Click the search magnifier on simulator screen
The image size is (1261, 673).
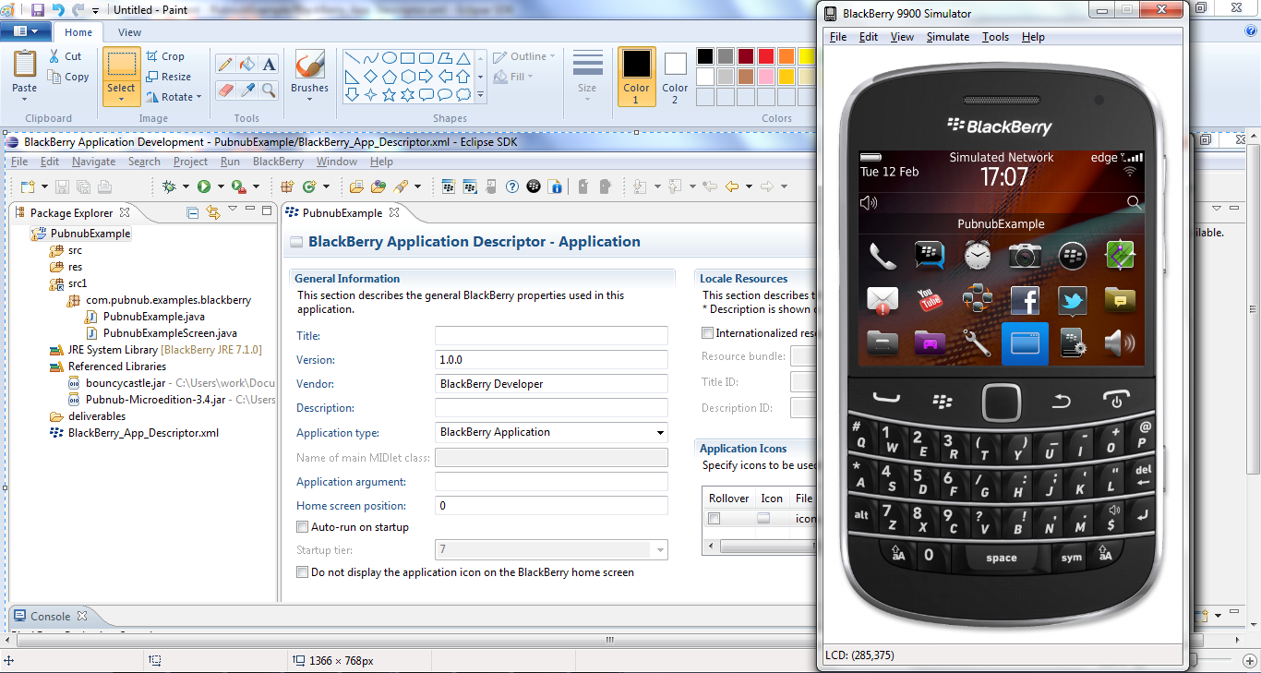(x=1134, y=202)
